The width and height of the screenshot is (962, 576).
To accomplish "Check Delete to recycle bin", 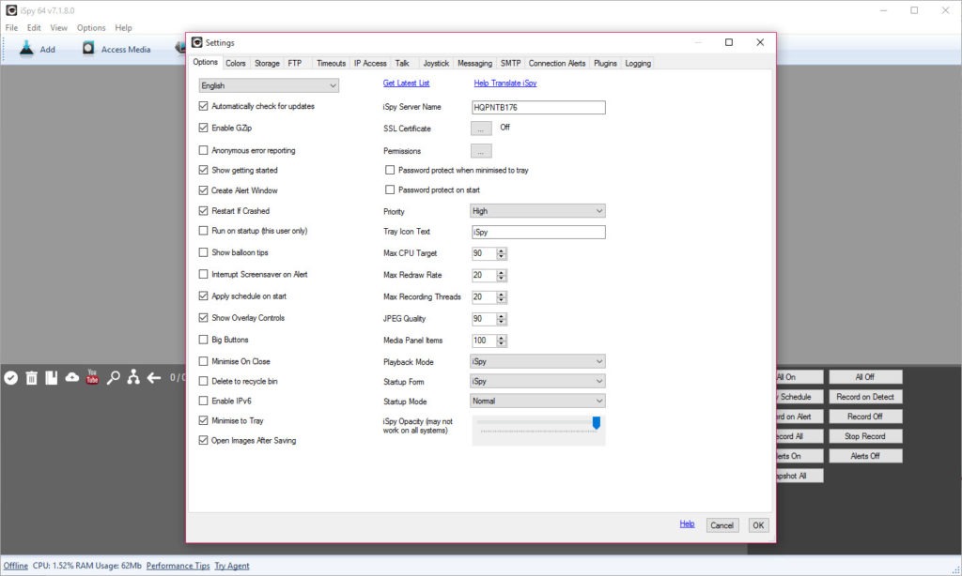I will pos(203,381).
